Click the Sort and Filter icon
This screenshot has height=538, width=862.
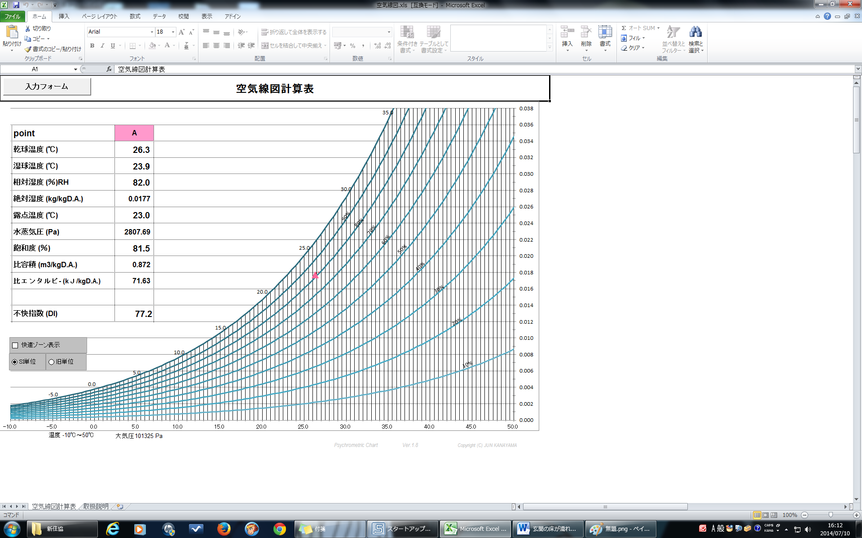coord(673,32)
